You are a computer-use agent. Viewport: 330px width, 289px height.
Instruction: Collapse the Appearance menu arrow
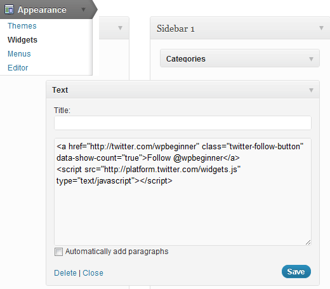(x=84, y=10)
